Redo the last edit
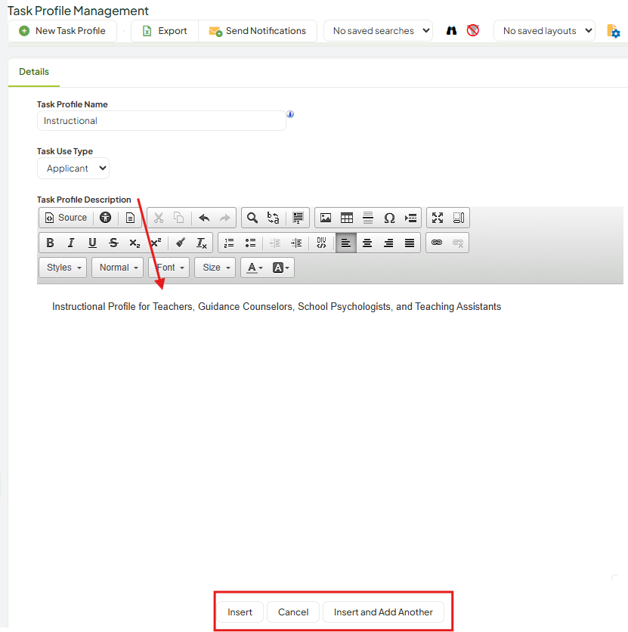The image size is (628, 632). tap(224, 218)
